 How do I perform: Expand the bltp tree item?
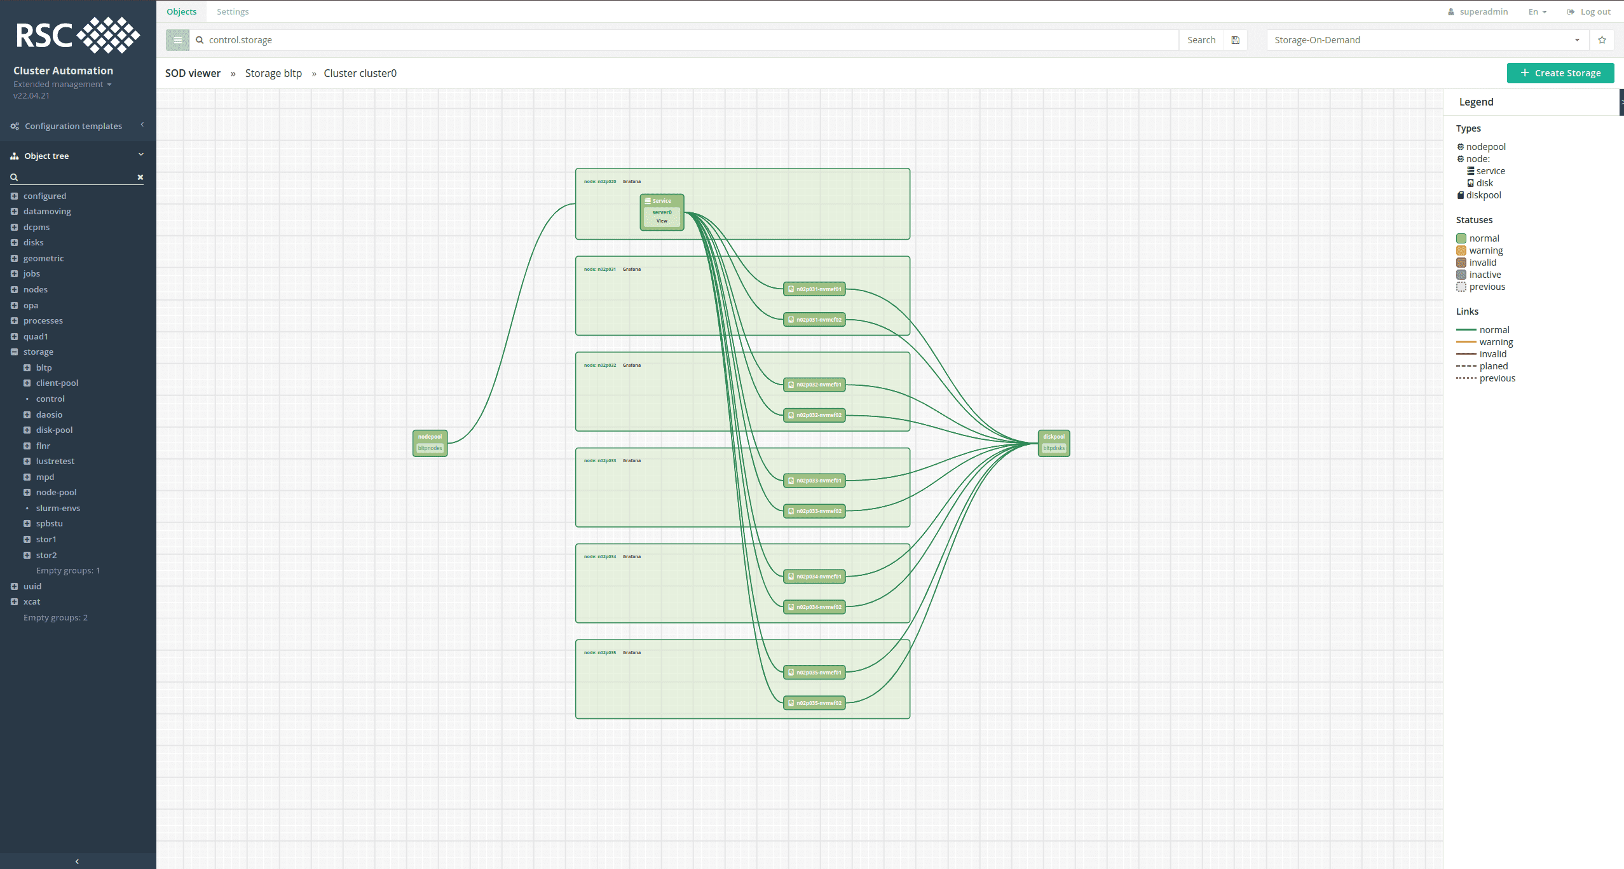[x=27, y=367]
